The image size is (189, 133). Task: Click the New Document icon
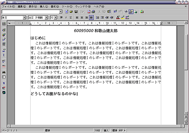(67, 12)
